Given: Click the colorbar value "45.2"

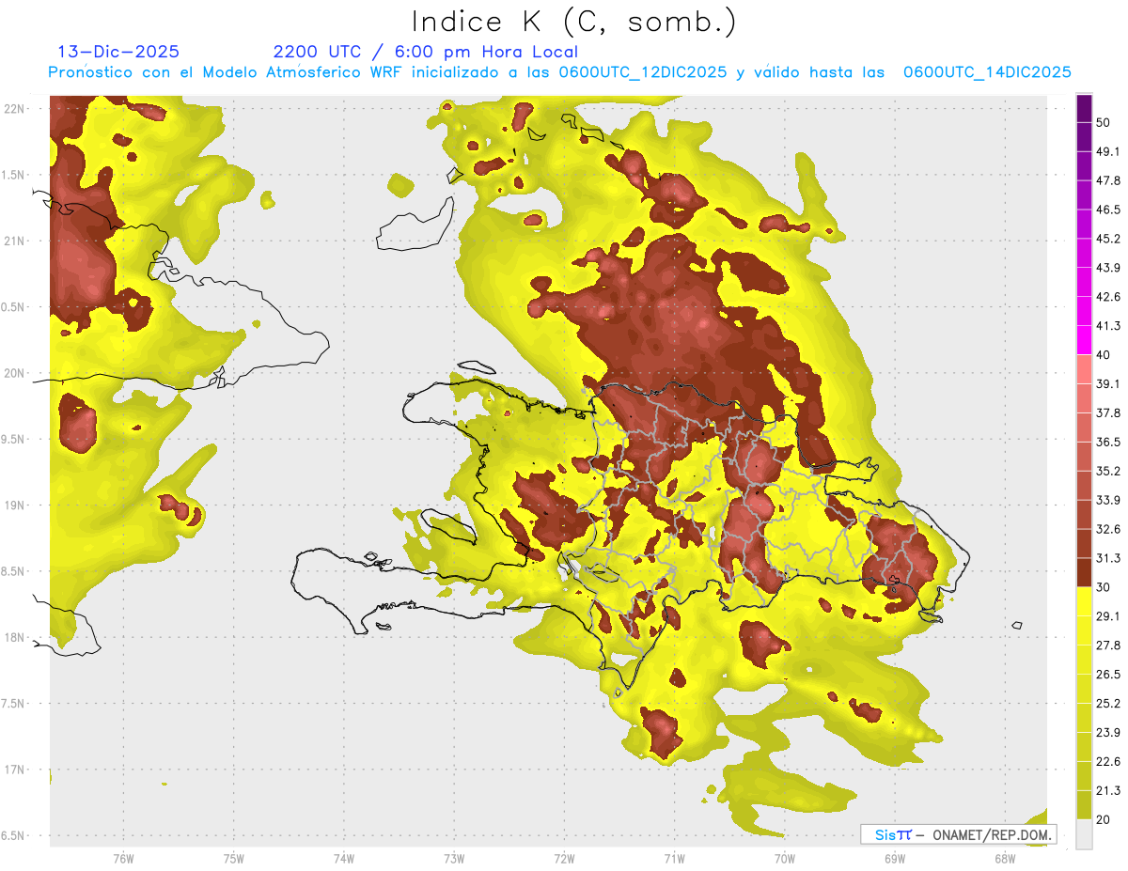Looking at the screenshot, I should point(1109,239).
